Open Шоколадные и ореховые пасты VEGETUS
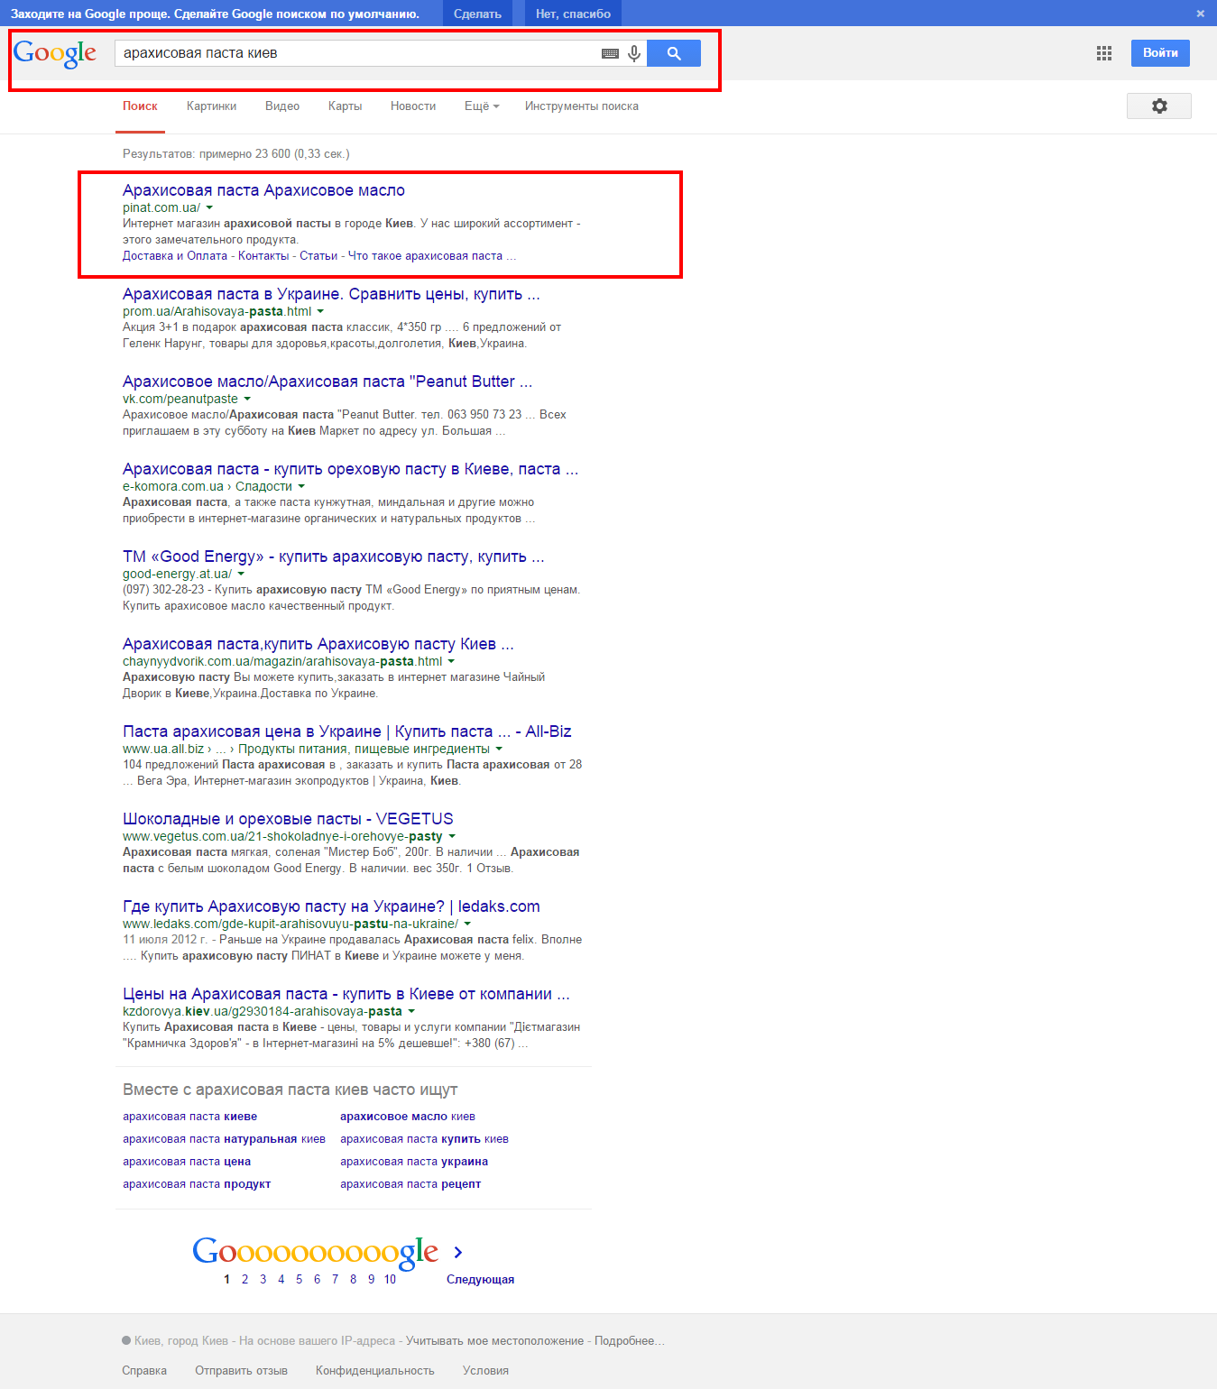The height and width of the screenshot is (1389, 1217). 288,819
